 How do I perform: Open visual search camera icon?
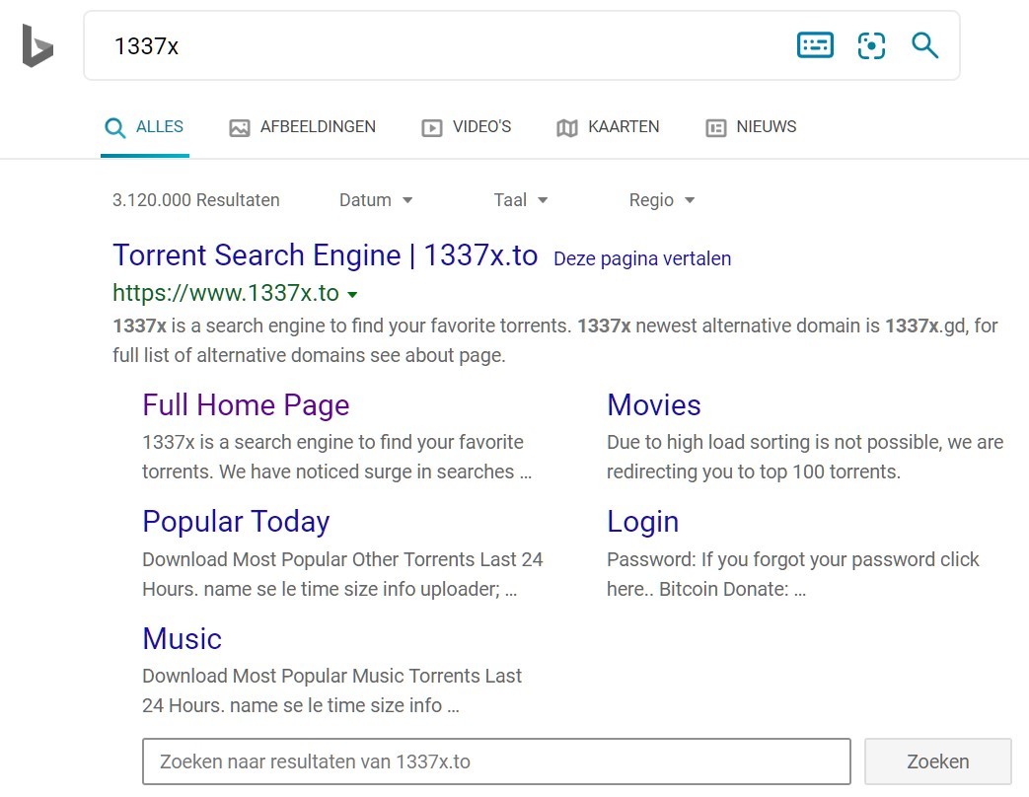[x=871, y=45]
